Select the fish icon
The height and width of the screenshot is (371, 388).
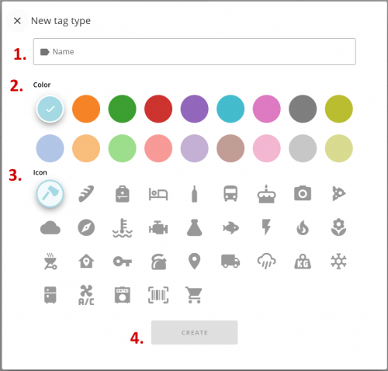(x=230, y=228)
